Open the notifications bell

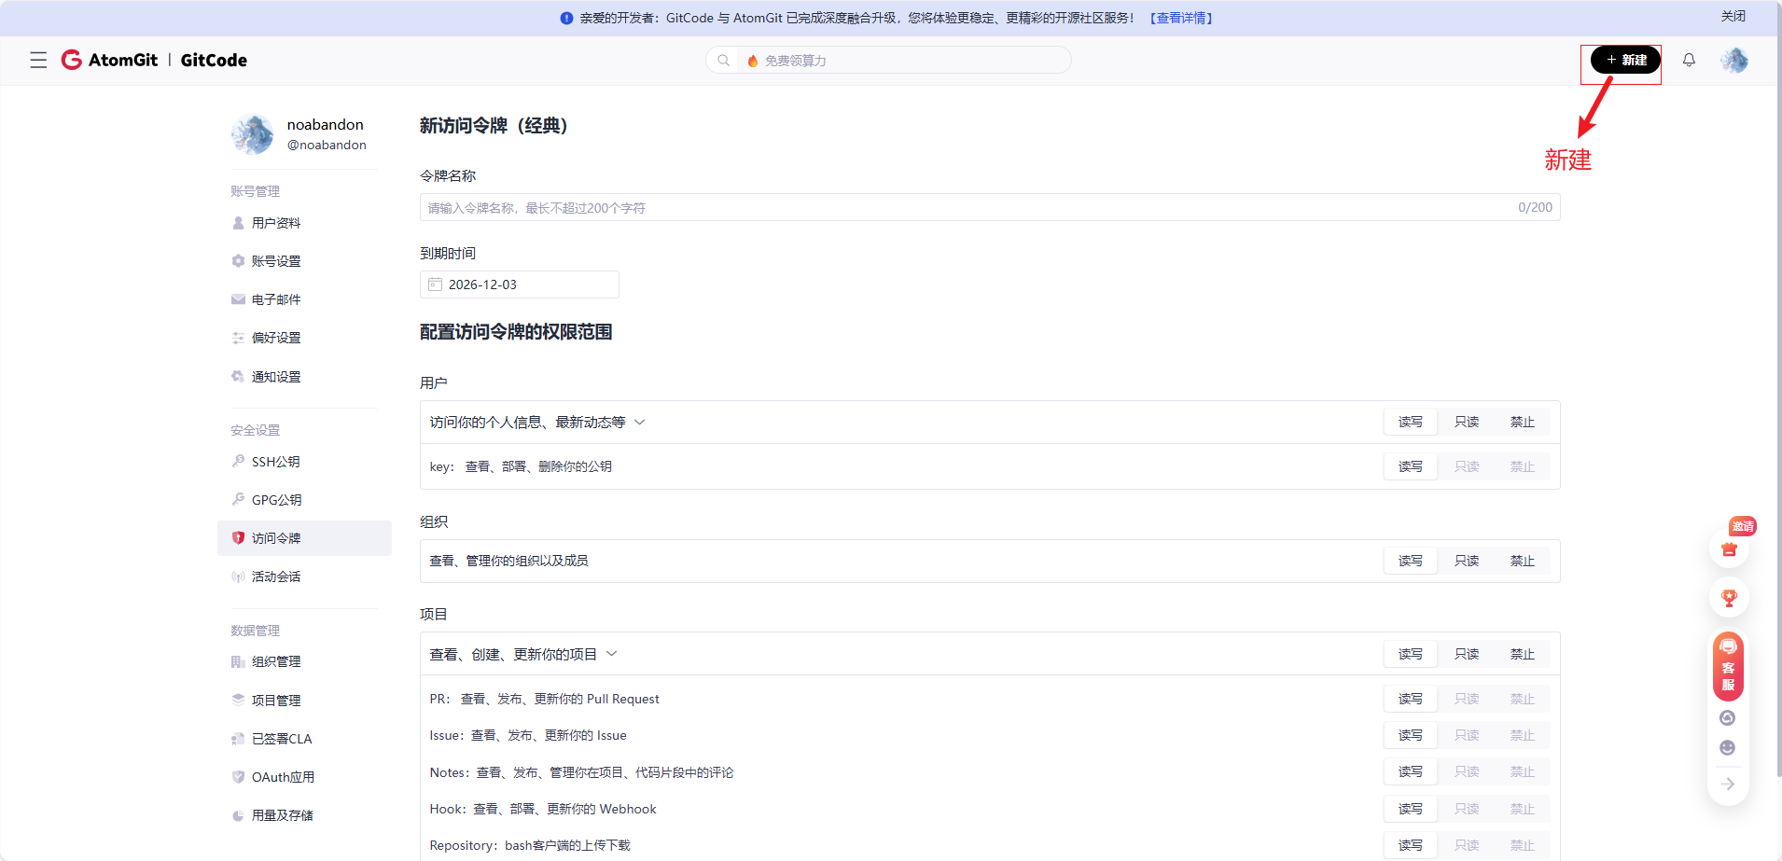(x=1688, y=60)
